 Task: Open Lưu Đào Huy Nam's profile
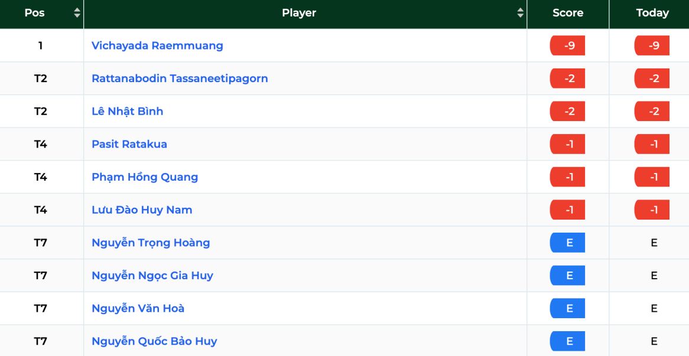click(142, 210)
